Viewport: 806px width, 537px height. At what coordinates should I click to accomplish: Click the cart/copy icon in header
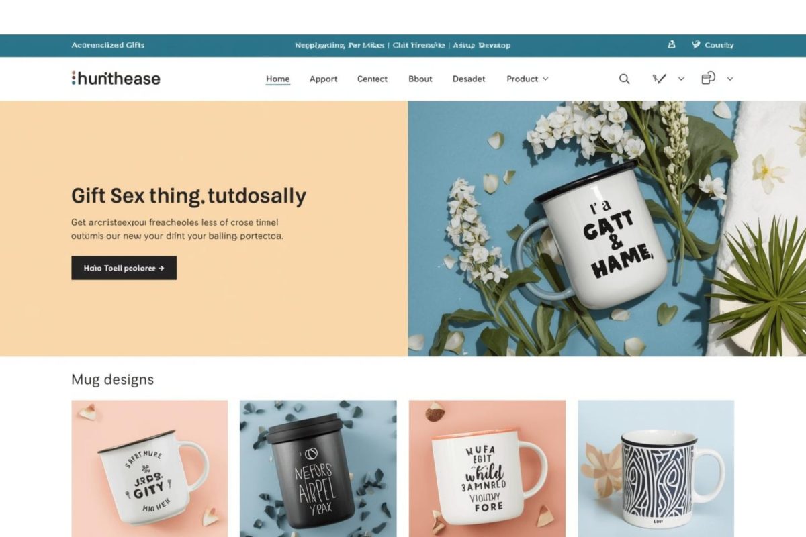tap(708, 78)
